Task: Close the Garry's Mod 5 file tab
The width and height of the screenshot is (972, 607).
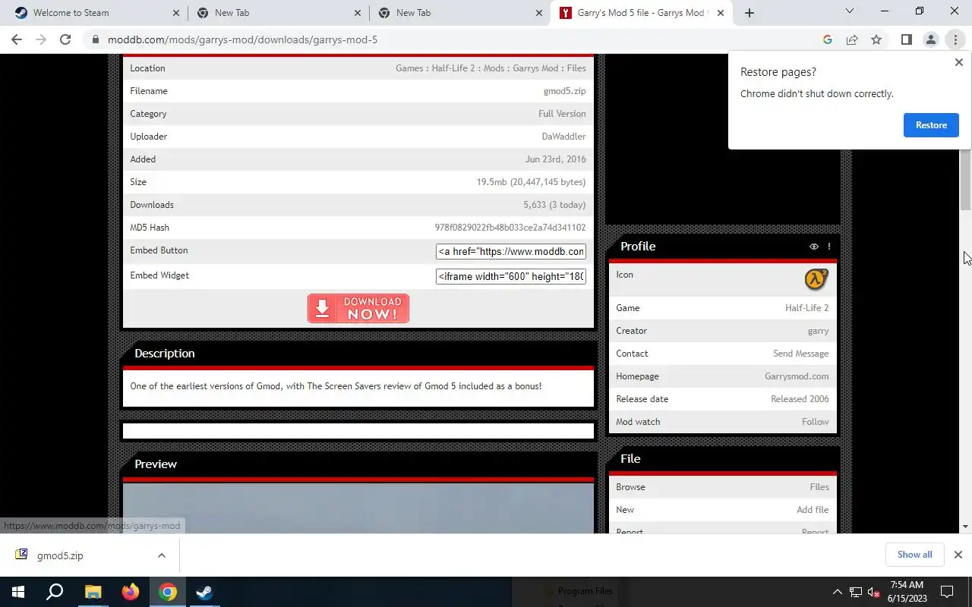Action: (721, 13)
